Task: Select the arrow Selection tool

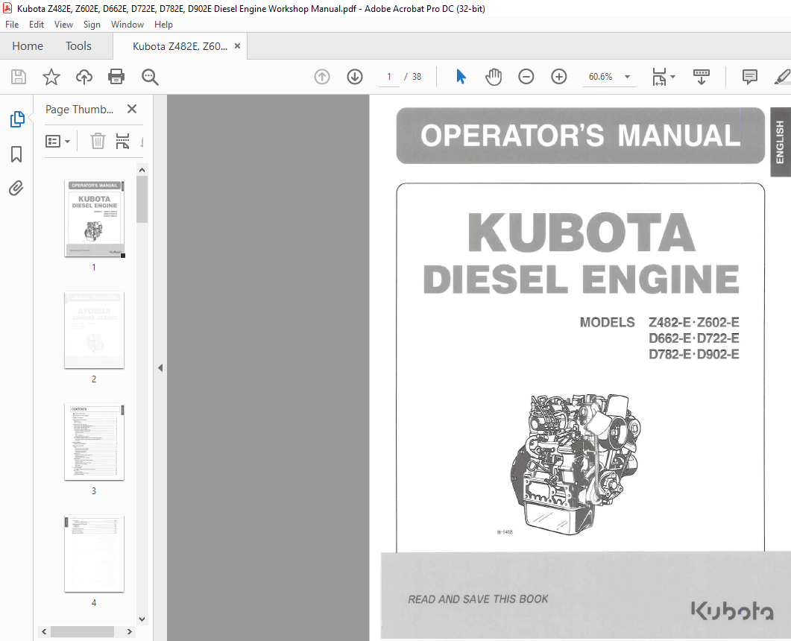Action: pos(461,77)
